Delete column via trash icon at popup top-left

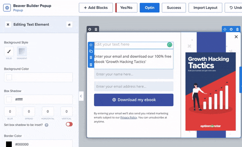click(x=96, y=29)
